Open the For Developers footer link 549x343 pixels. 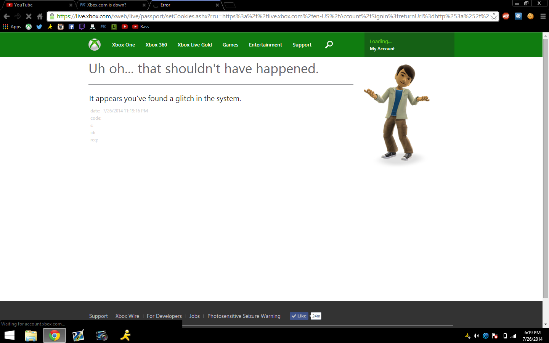tap(164, 316)
